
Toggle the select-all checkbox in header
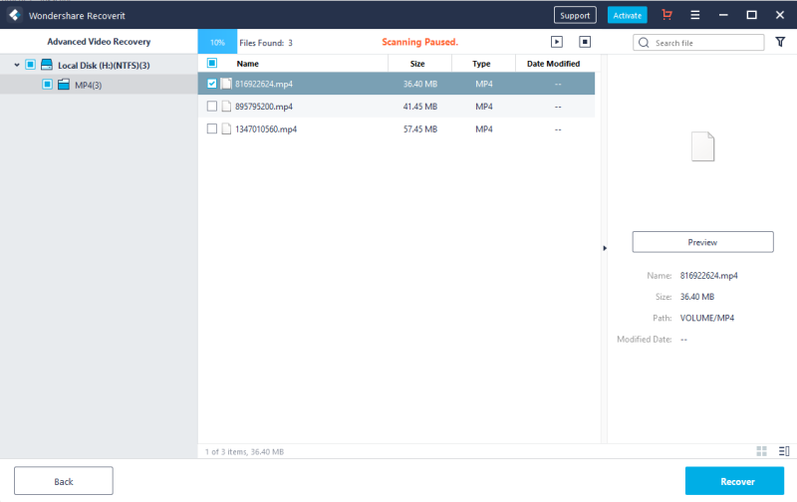click(212, 63)
